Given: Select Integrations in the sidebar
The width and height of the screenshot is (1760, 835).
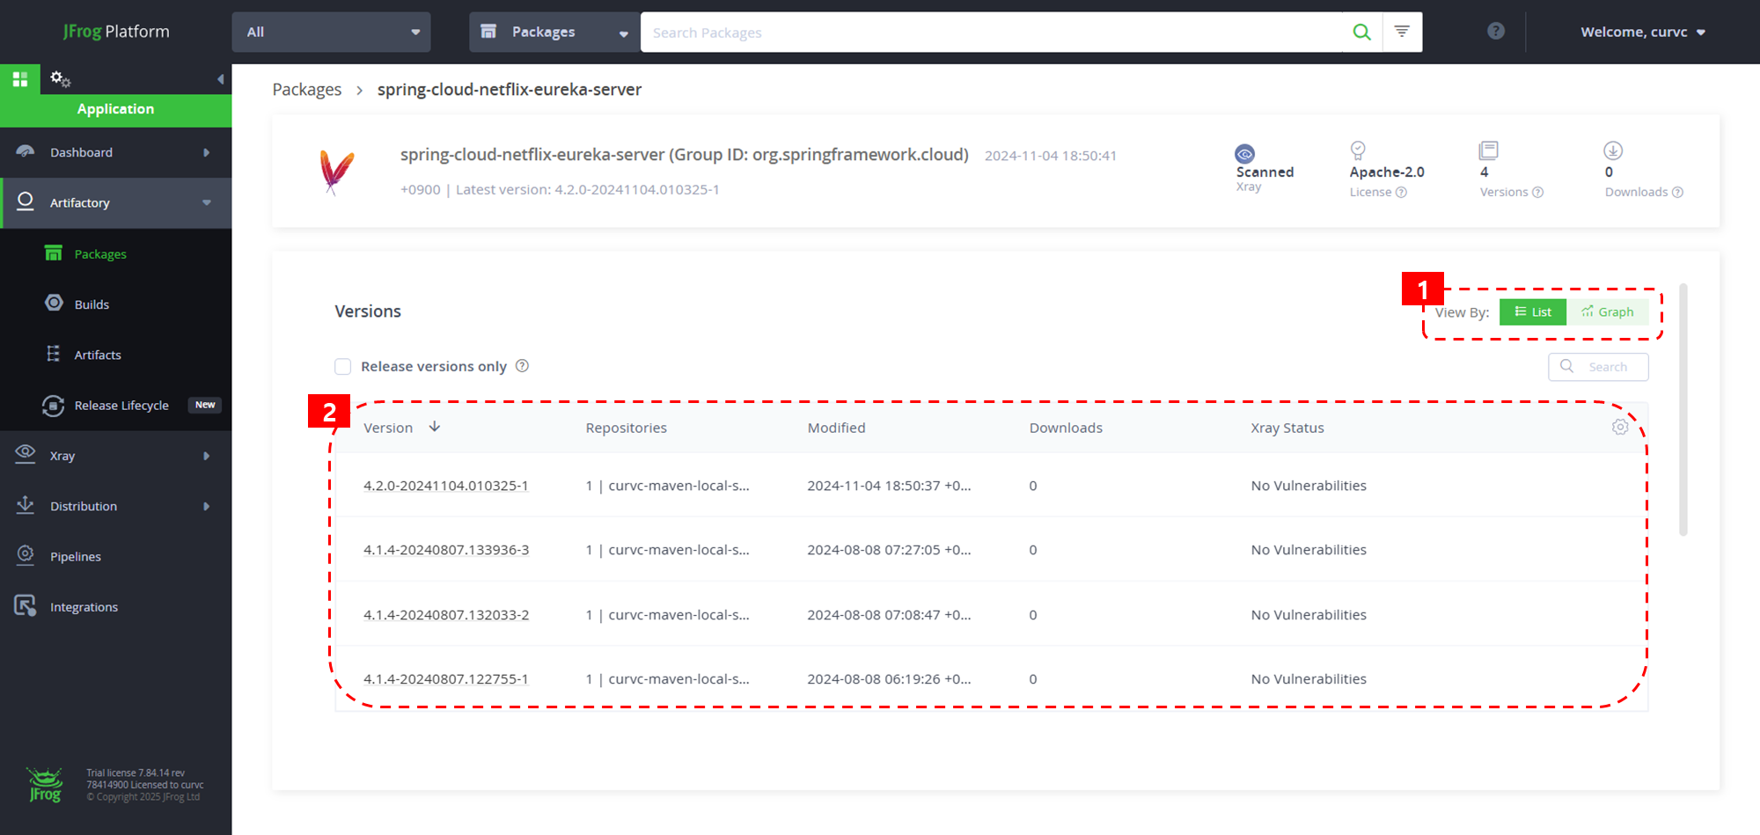Looking at the screenshot, I should pos(84,607).
